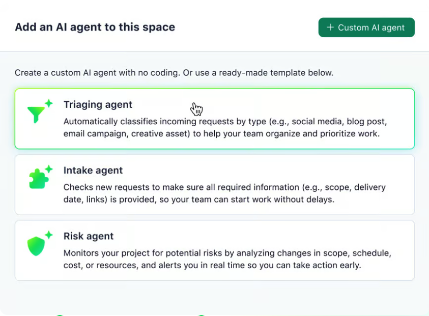Click the sparkle star beside the funnel icon
Screen dimensions: 429x316
coord(49,103)
